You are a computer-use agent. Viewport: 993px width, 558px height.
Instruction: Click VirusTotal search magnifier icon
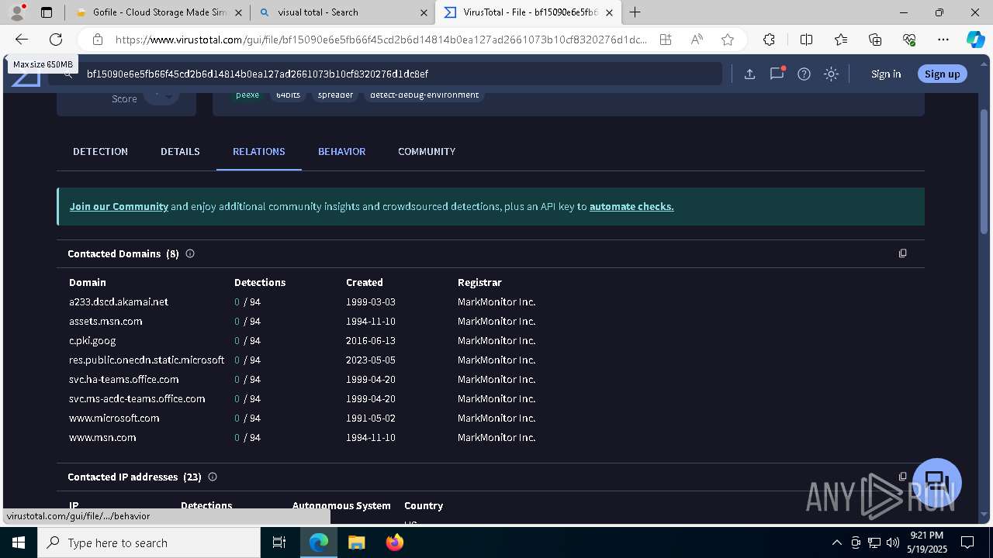pos(68,74)
